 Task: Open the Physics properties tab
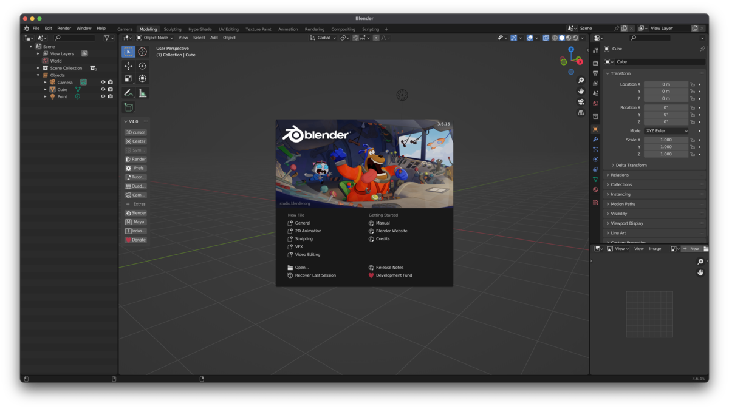pyautogui.click(x=595, y=159)
